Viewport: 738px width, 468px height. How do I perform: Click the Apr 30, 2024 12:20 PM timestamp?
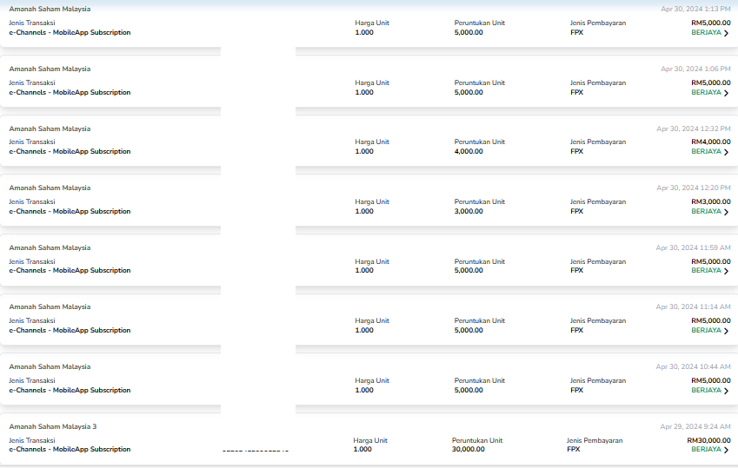694,188
